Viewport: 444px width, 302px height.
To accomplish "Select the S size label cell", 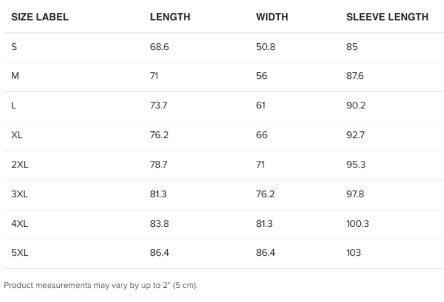I will [x=14, y=47].
